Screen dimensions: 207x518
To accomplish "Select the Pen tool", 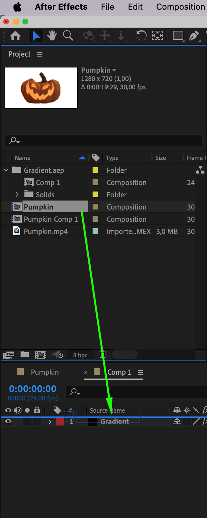I will tap(194, 36).
